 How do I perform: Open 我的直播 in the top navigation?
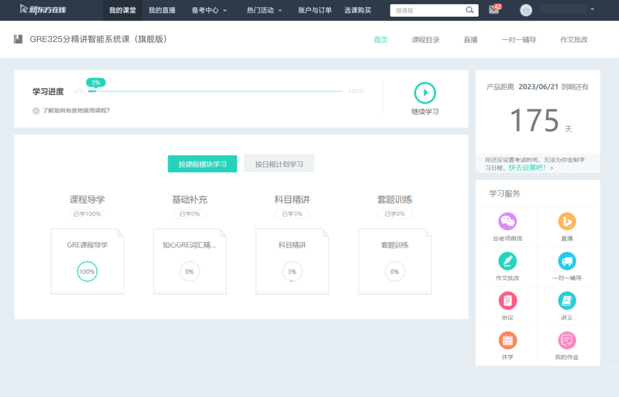click(x=162, y=10)
